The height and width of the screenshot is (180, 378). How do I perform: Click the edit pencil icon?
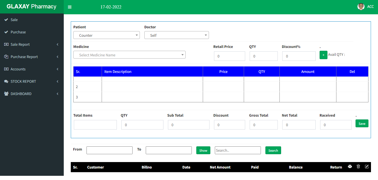(366, 167)
